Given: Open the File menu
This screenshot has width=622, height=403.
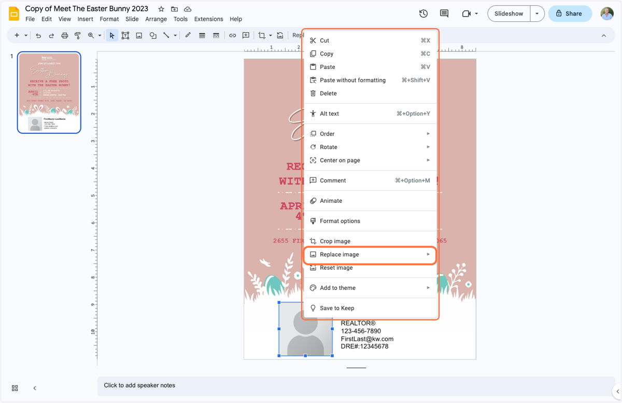Looking at the screenshot, I should 30,19.
